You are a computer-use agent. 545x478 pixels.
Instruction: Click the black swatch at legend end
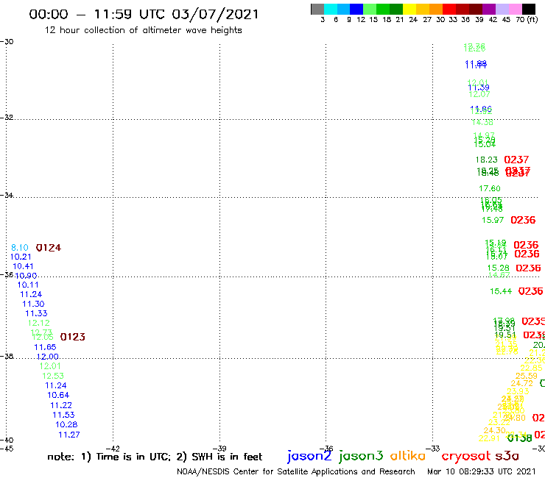coord(528,9)
